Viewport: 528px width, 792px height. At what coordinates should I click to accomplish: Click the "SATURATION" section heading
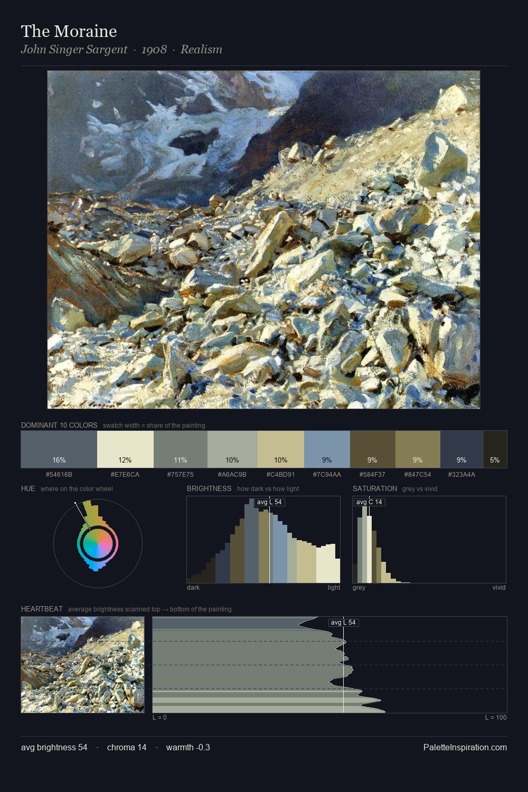pos(375,488)
